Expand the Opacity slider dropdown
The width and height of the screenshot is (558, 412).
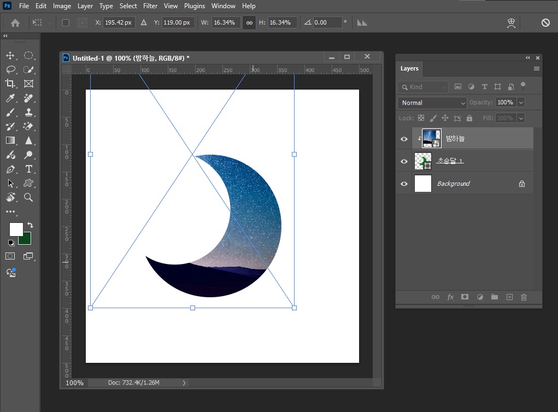pos(521,103)
